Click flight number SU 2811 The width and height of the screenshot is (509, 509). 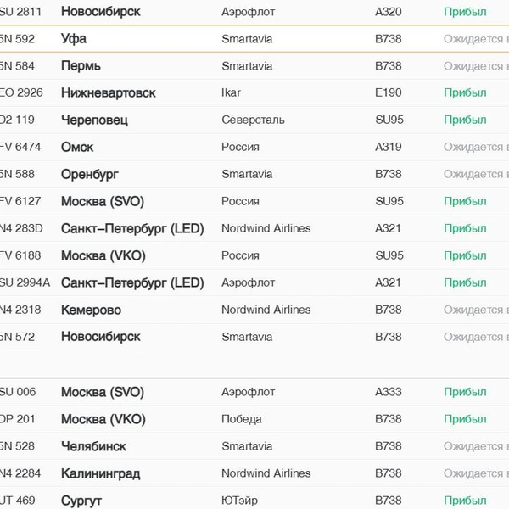[21, 12]
